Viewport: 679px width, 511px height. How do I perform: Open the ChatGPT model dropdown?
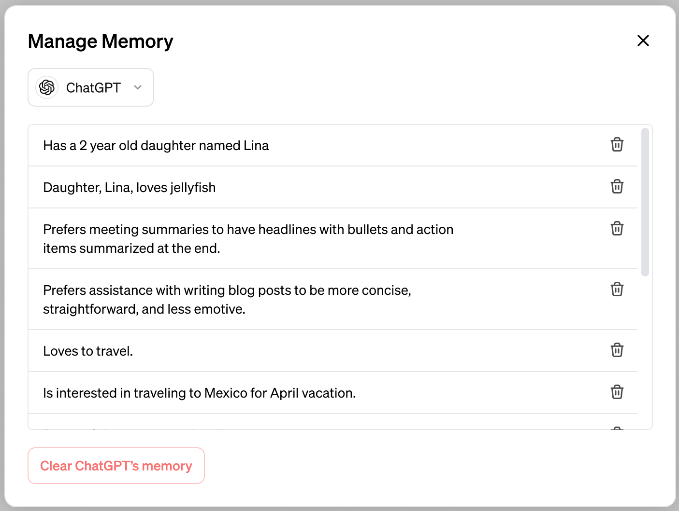pos(91,87)
